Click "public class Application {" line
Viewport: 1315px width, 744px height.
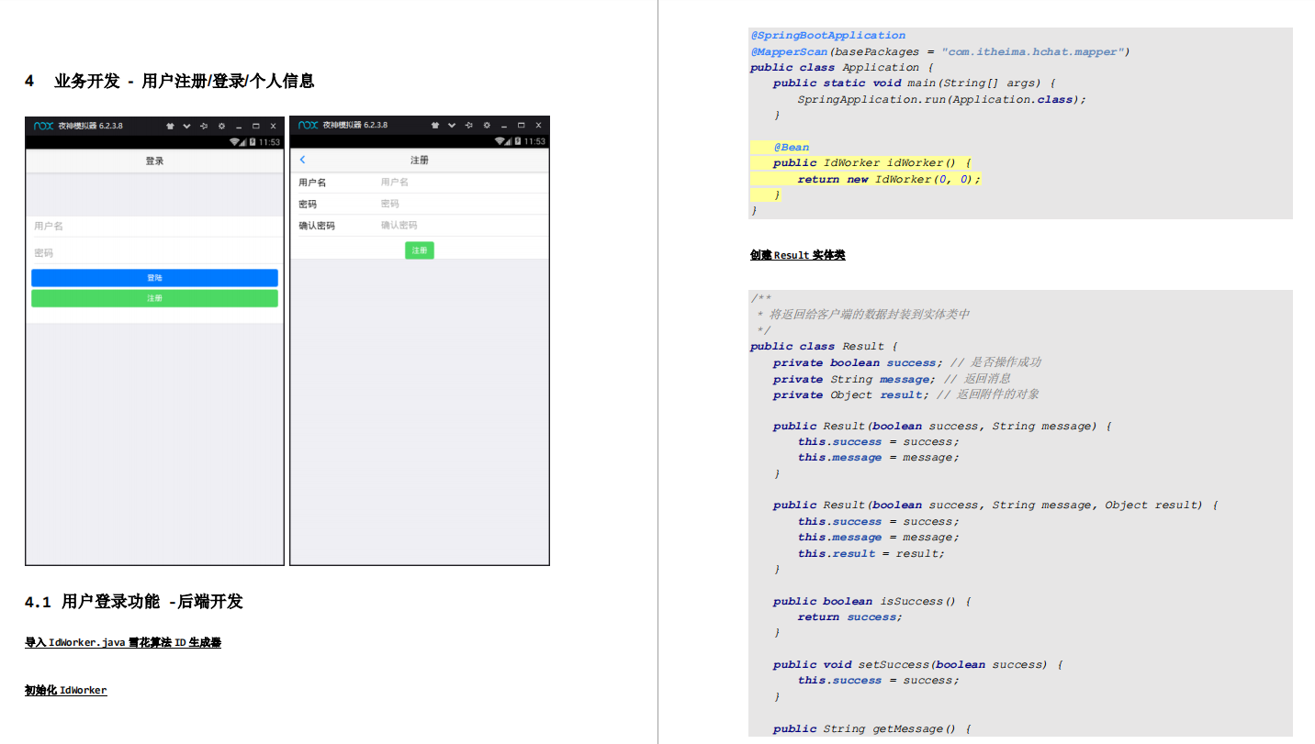point(841,67)
